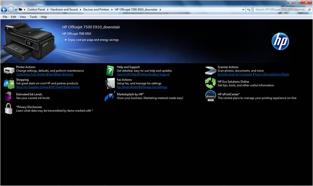Click the Scan a Document or Photo link
This screenshot has height=186, width=313.
[x=272, y=74]
